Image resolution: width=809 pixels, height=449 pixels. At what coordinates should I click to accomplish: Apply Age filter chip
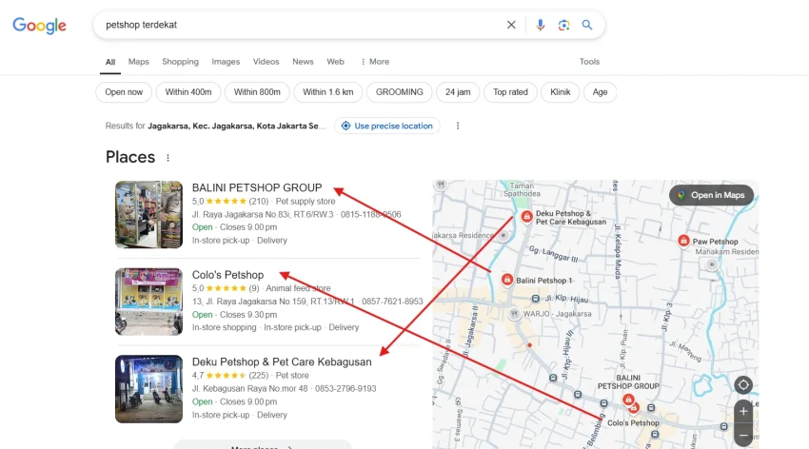pos(600,92)
